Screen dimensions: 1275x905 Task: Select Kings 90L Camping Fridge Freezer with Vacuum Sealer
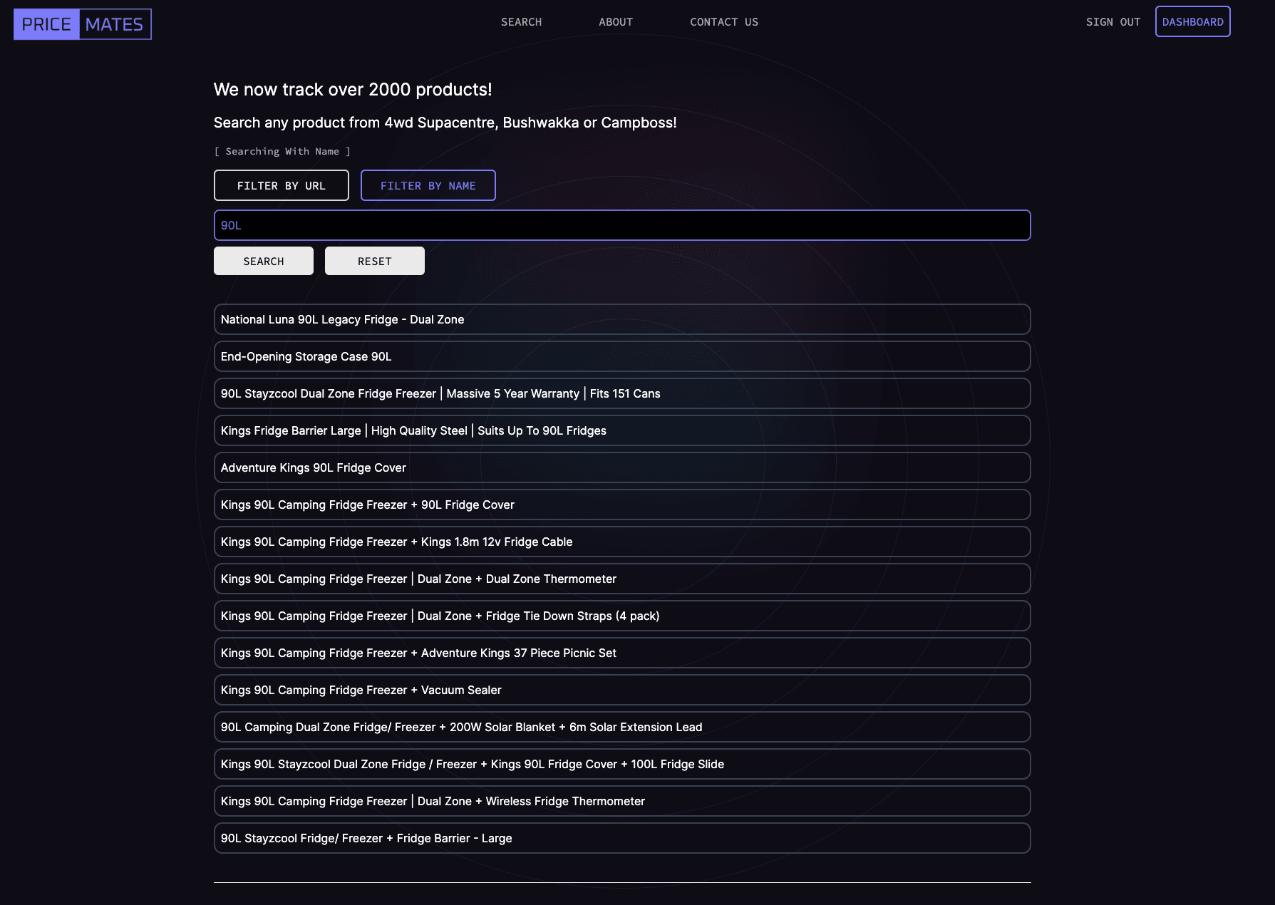tap(621, 690)
